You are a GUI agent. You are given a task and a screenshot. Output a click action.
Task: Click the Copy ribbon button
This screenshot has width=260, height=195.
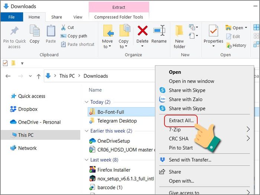[35, 34]
